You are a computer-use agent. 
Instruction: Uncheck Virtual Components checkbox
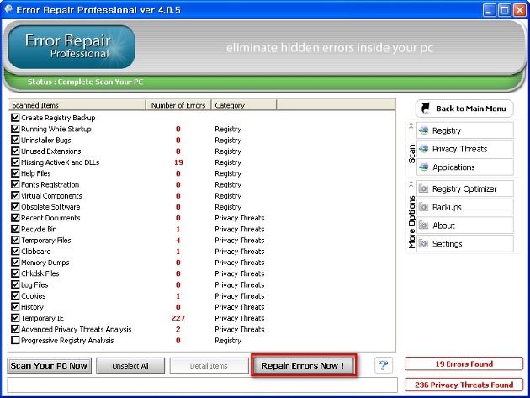coord(15,195)
